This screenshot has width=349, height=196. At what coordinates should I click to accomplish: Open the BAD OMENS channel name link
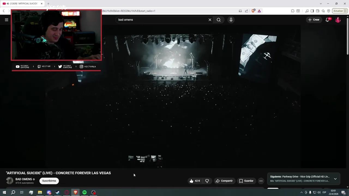(24, 179)
